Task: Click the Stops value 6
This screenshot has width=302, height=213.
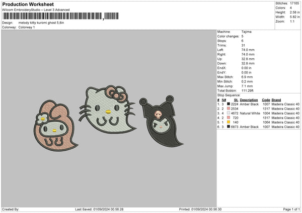Action: click(242, 41)
